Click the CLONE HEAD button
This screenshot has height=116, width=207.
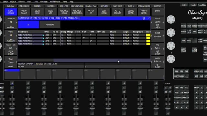point(131,12)
